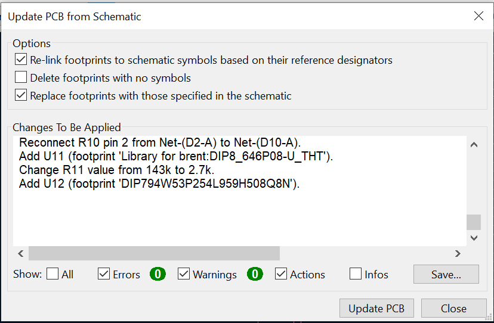
Task: Check the Show All filter box
Action: (53, 274)
